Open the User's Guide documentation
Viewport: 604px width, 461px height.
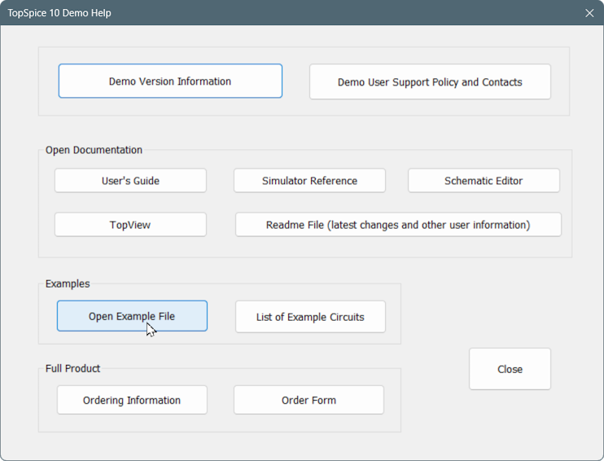coord(130,180)
